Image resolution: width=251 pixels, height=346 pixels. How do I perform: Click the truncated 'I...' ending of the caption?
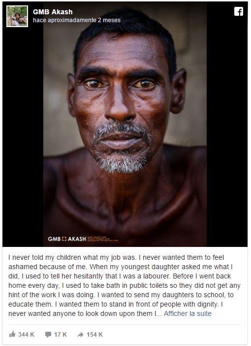(x=158, y=313)
